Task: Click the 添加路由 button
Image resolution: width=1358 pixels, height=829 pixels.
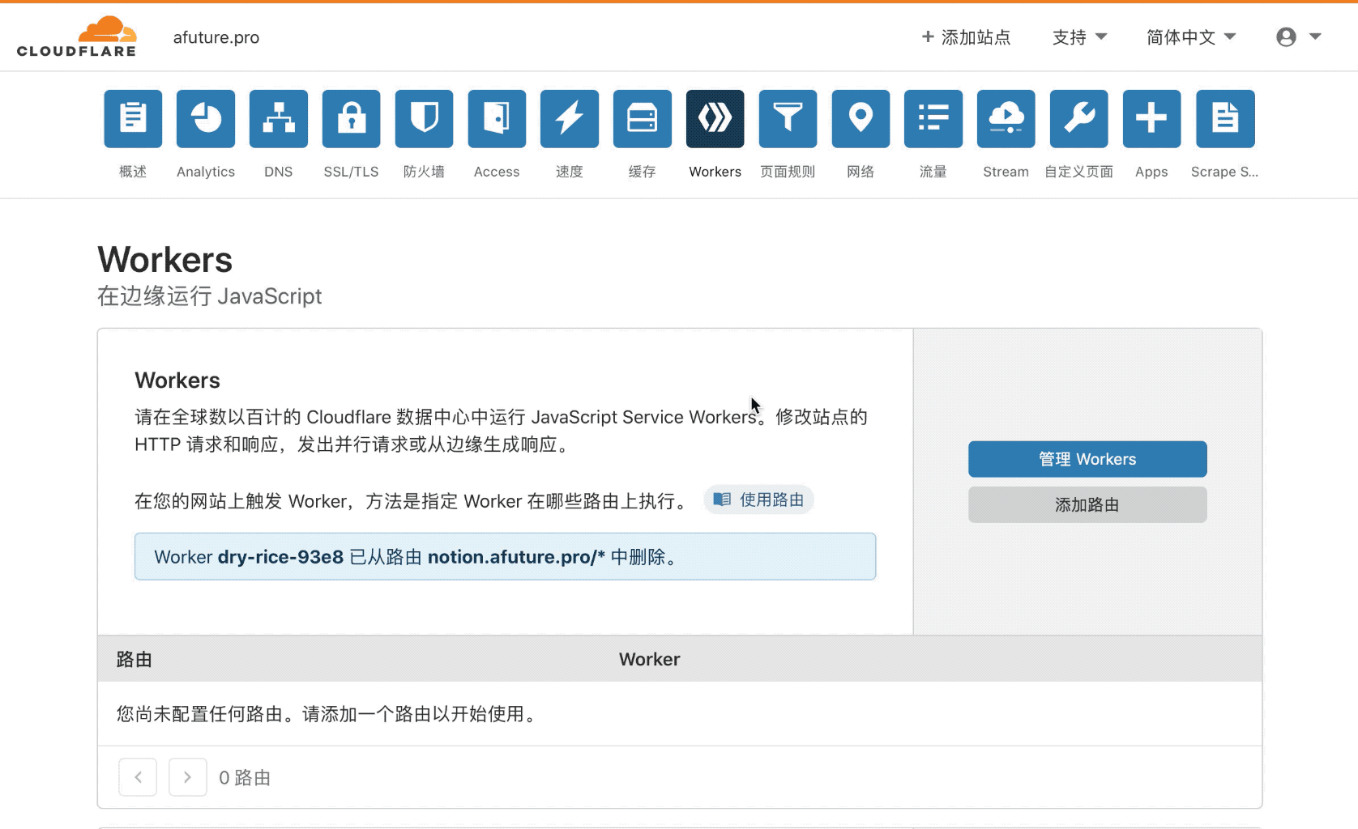Action: tap(1087, 504)
